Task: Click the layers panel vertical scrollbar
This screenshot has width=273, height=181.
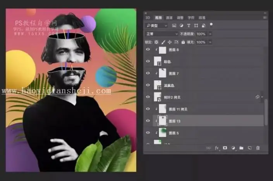Action: 266,112
